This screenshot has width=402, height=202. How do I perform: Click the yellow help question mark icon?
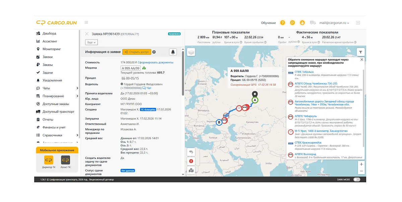[282, 22]
